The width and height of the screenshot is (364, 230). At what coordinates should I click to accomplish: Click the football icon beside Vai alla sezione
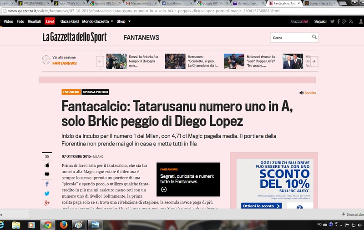46,60
